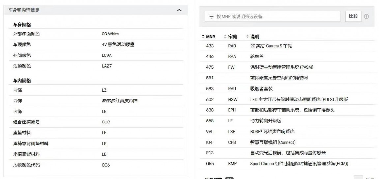Image resolution: width=379 pixels, height=179 pixels.
Task: Open the info icon beside 比较
Action: tap(366, 17)
